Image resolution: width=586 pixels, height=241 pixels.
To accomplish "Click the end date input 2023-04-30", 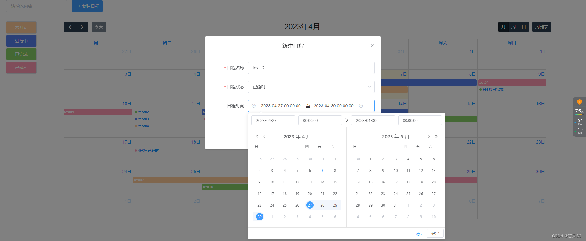I will click(373, 120).
